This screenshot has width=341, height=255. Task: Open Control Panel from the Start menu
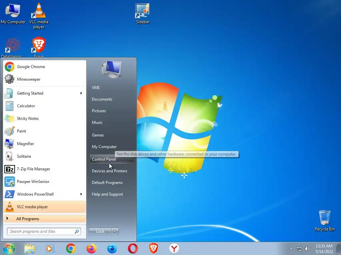[112, 159]
